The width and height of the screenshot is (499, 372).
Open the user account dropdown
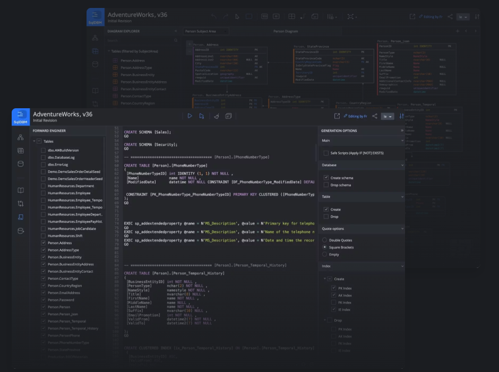[x=388, y=116]
